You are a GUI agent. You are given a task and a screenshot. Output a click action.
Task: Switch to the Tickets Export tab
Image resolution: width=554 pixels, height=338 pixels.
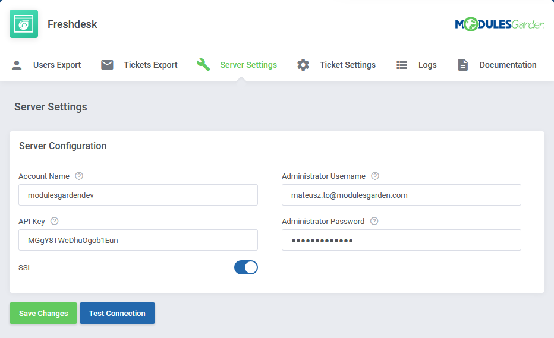[x=139, y=65]
